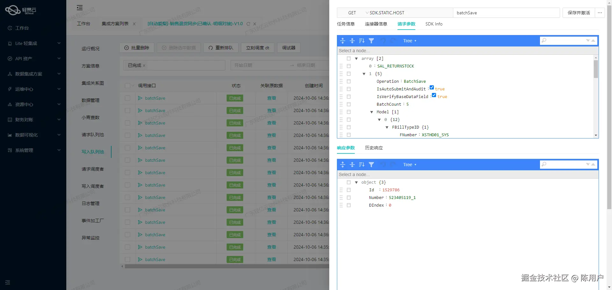Uncheck the IsAutoSubmitAndAudit true checkbox
The height and width of the screenshot is (290, 612).
pos(432,87)
